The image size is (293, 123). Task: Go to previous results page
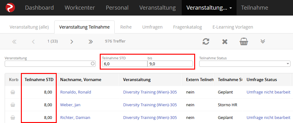pyautogui.click(x=33, y=42)
